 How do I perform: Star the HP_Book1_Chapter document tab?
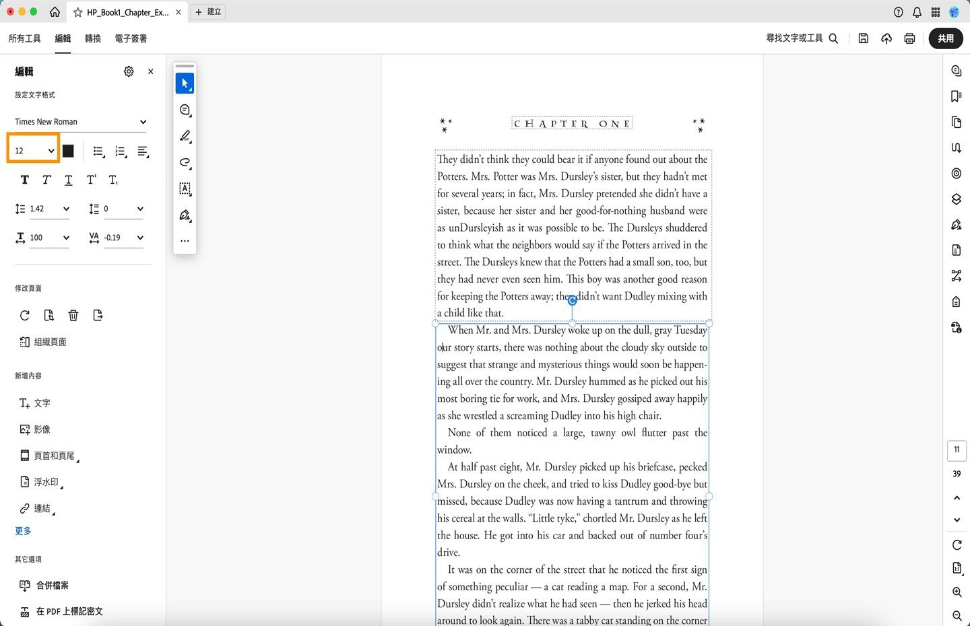click(78, 12)
